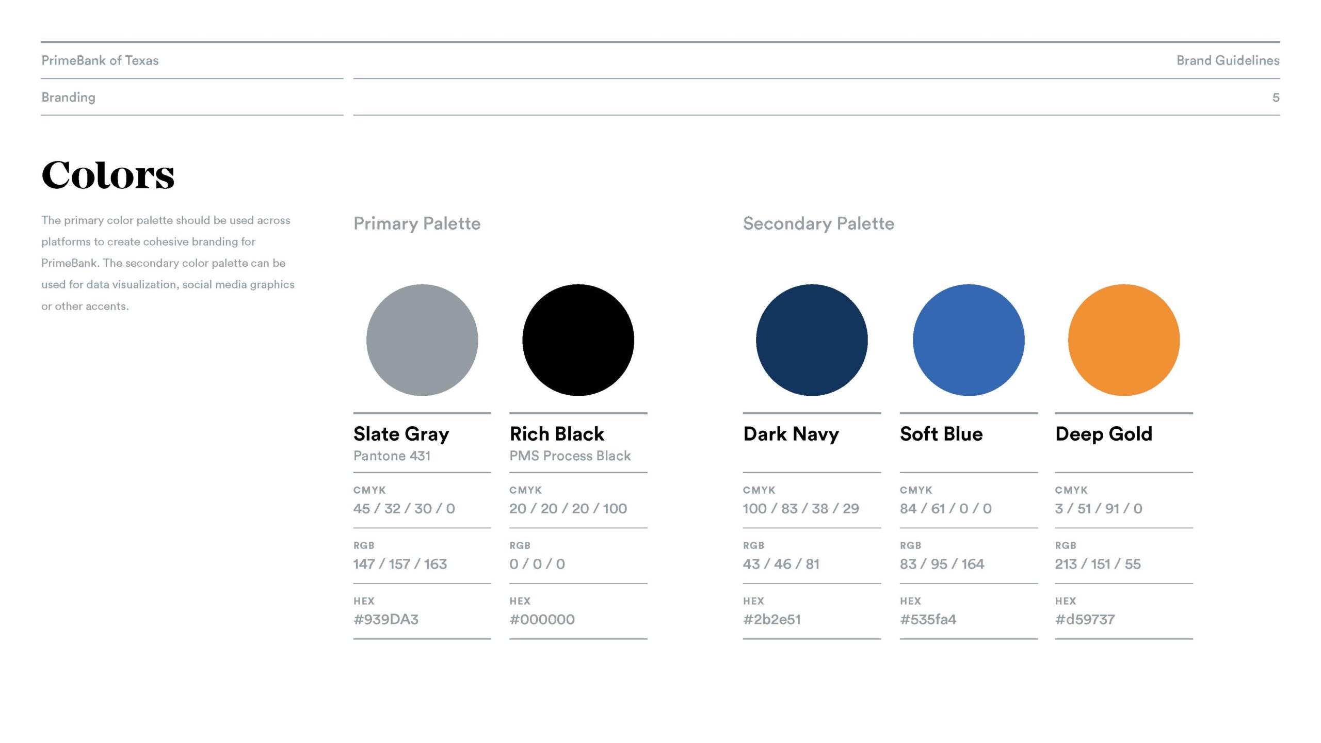Screen dimensions: 1321x743
Task: Click the Deep Gold orange circle
Action: point(1124,340)
